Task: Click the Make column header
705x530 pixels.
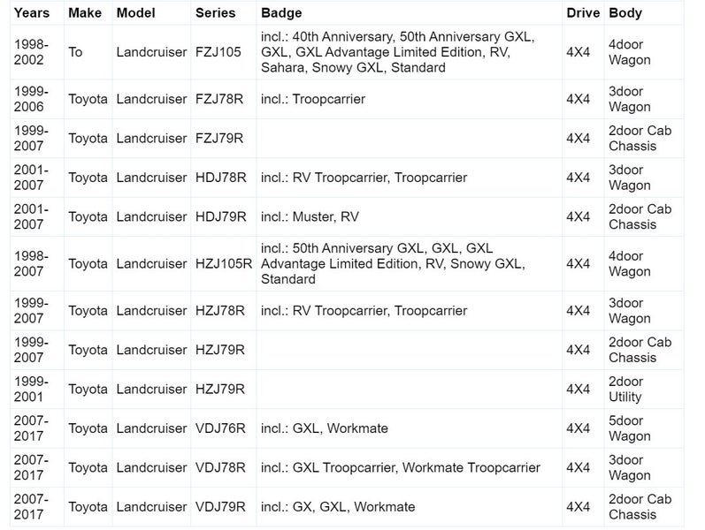Action: tap(85, 13)
